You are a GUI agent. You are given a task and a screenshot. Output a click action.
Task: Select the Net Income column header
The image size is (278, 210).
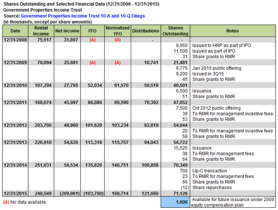coord(67,31)
